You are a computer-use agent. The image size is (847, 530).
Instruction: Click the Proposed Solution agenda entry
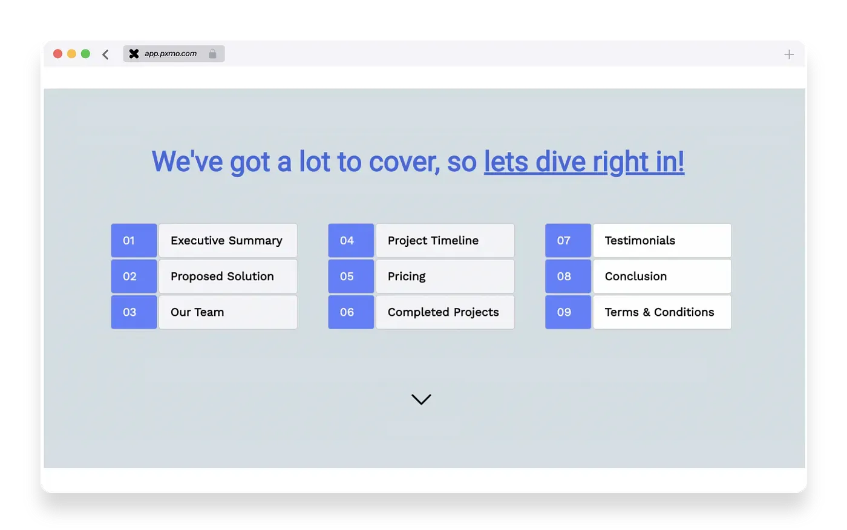point(227,276)
